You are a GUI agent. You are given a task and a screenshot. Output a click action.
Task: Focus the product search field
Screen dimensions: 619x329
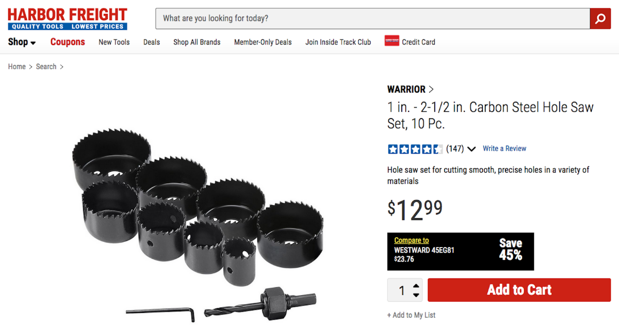[x=372, y=19]
